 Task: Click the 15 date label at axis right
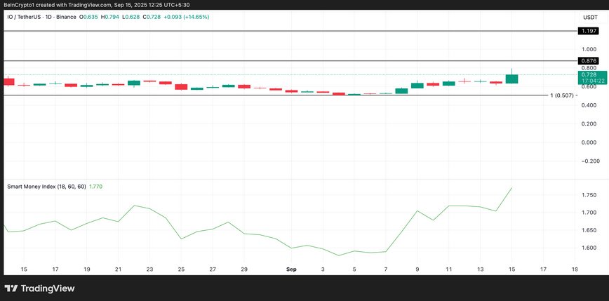[511, 269]
